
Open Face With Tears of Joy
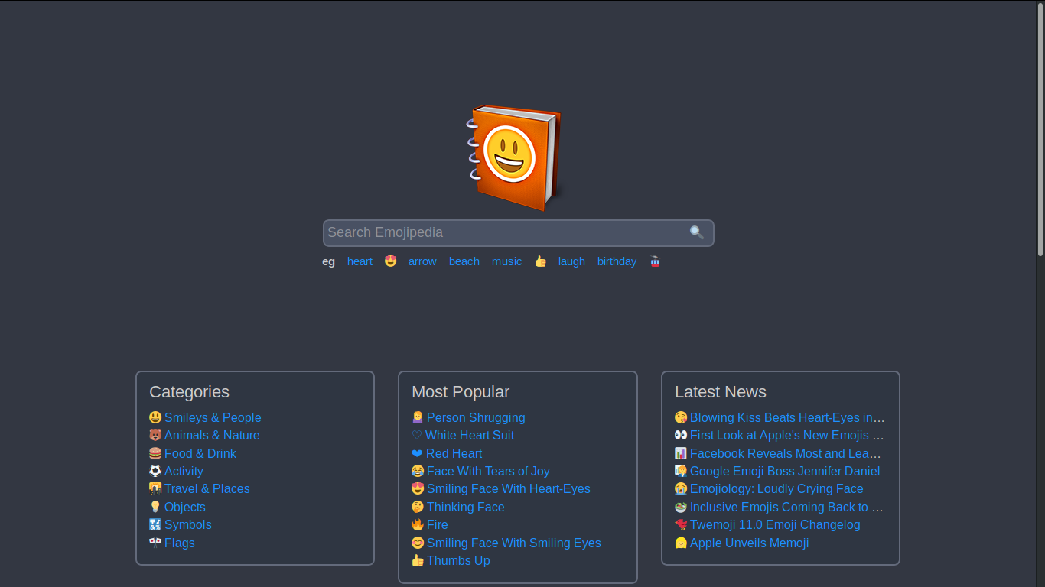[488, 471]
